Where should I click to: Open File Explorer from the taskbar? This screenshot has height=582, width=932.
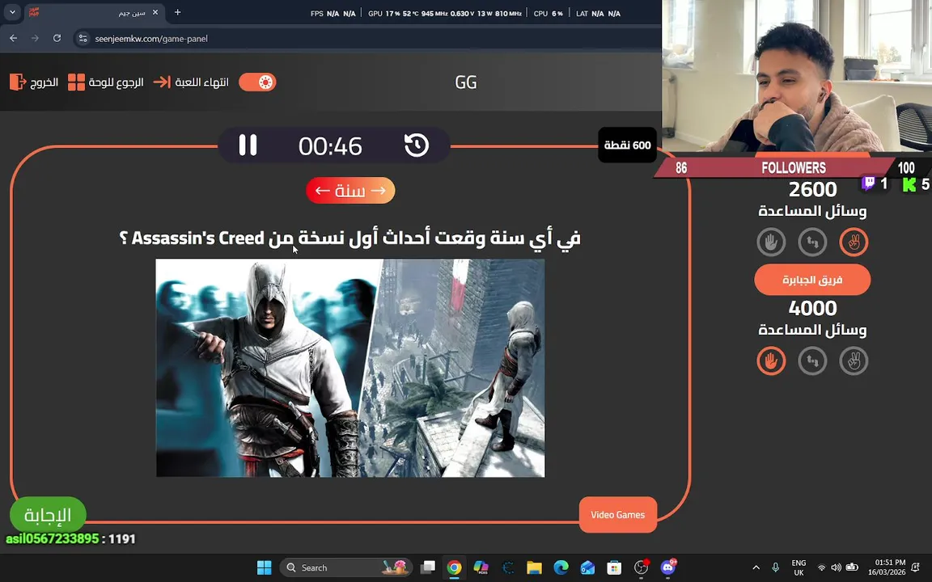coord(534,567)
